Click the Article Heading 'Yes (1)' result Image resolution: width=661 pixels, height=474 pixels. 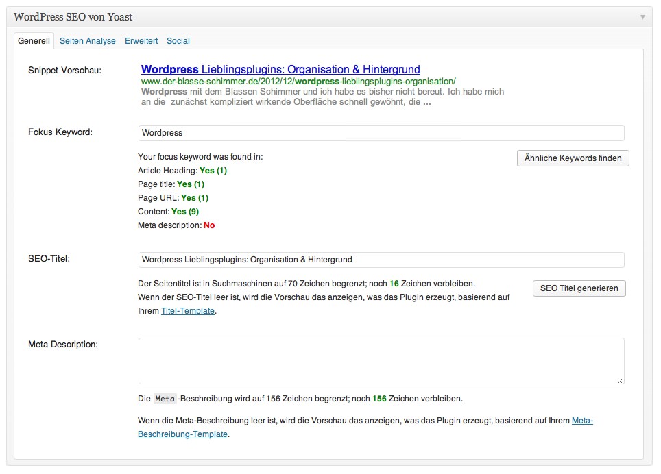(213, 171)
